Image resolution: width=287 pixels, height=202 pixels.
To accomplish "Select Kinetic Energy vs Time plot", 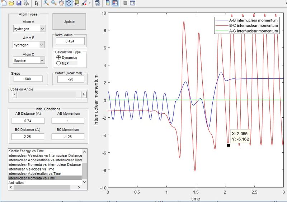I will 26,151.
